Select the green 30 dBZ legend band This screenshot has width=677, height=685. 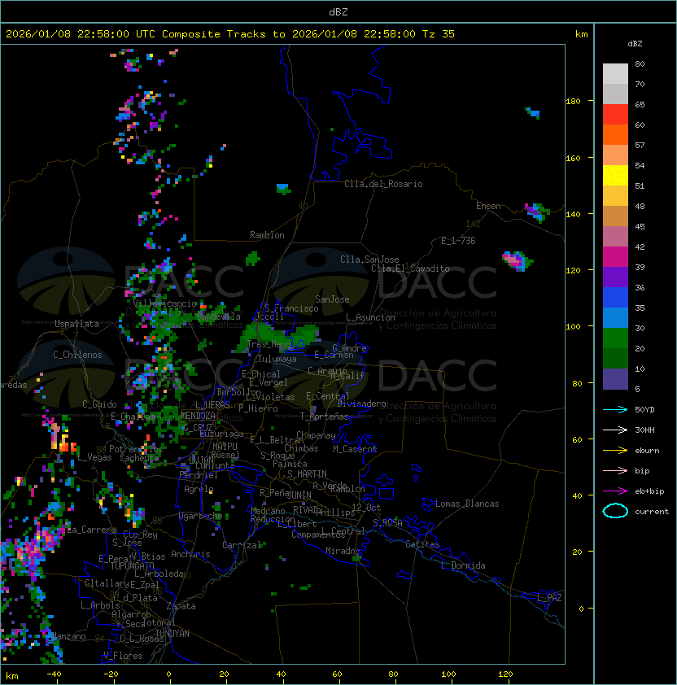pos(615,338)
